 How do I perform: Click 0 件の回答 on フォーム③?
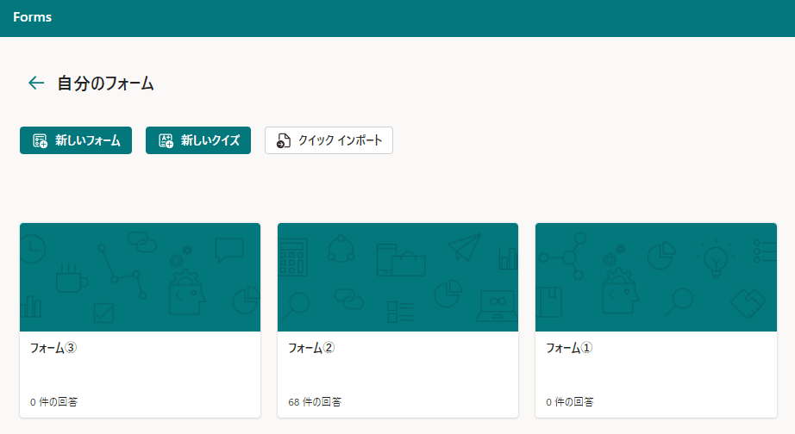coord(53,402)
